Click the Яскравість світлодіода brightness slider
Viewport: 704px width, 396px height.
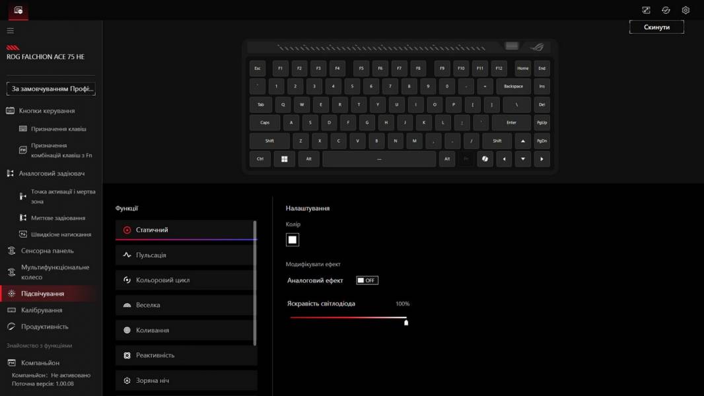pos(348,318)
